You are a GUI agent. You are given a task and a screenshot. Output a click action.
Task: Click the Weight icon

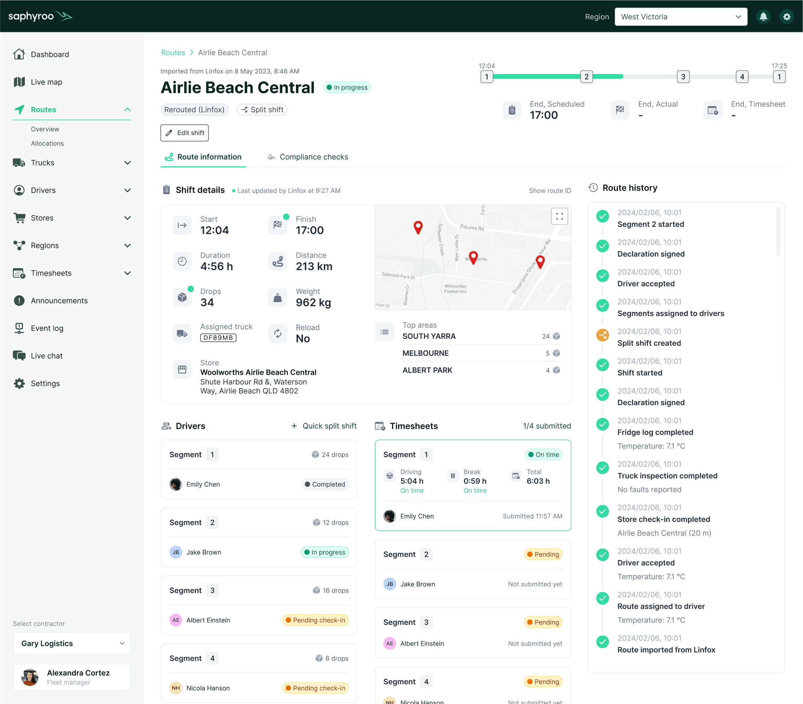coord(277,297)
